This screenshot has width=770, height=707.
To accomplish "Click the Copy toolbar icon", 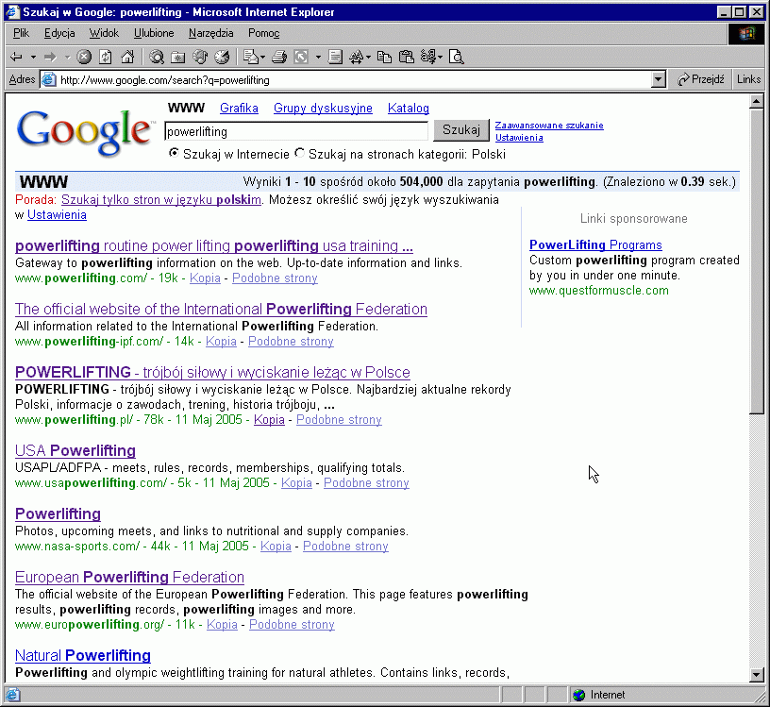I will (x=384, y=57).
